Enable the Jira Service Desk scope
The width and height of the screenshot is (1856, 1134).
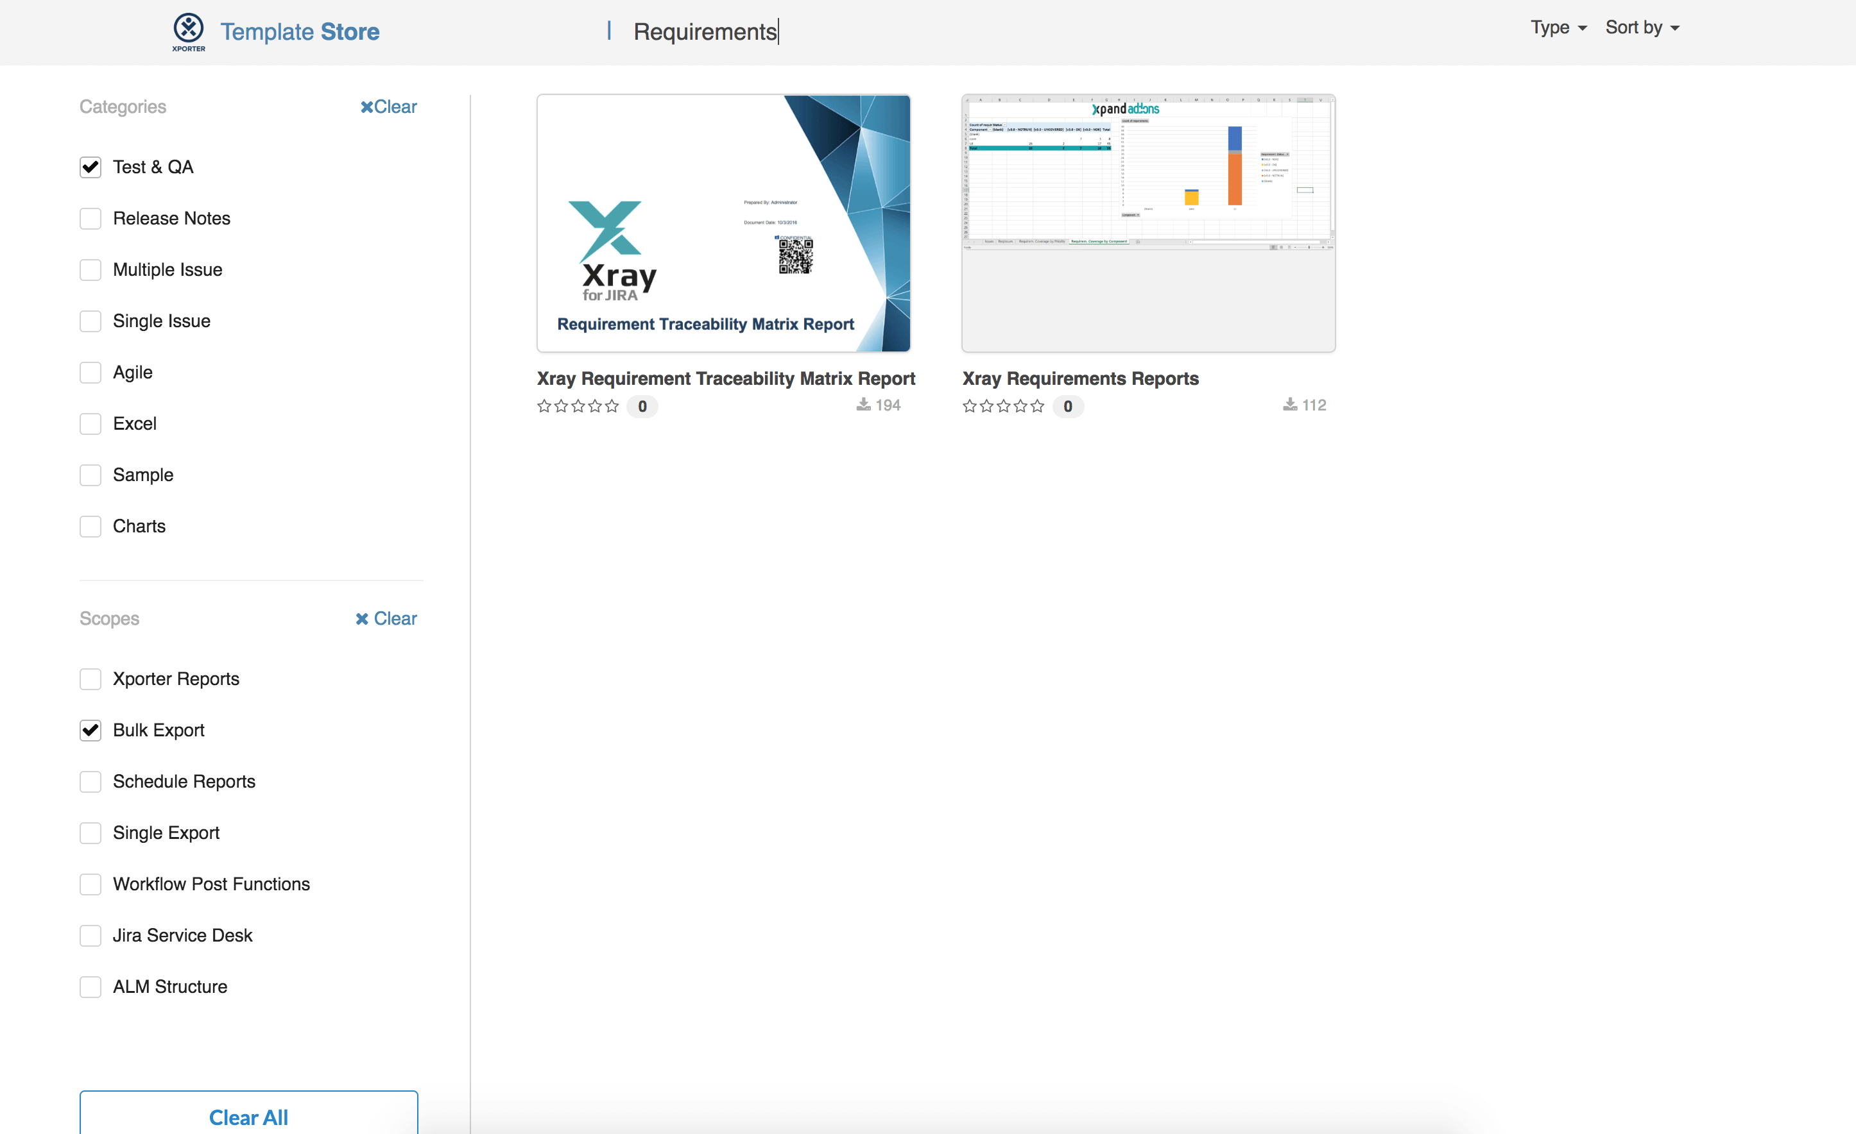coord(90,935)
